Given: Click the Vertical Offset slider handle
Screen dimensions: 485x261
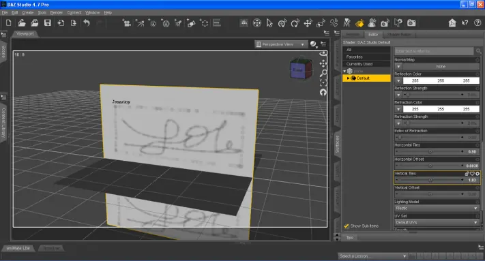Looking at the screenshot, I should (x=430, y=194).
